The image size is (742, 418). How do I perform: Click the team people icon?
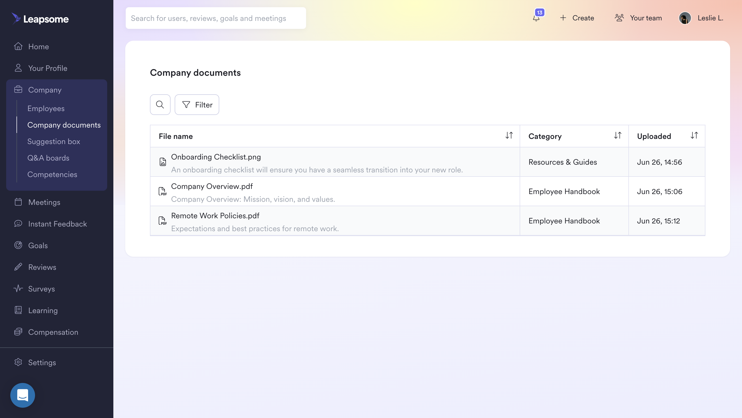619,18
